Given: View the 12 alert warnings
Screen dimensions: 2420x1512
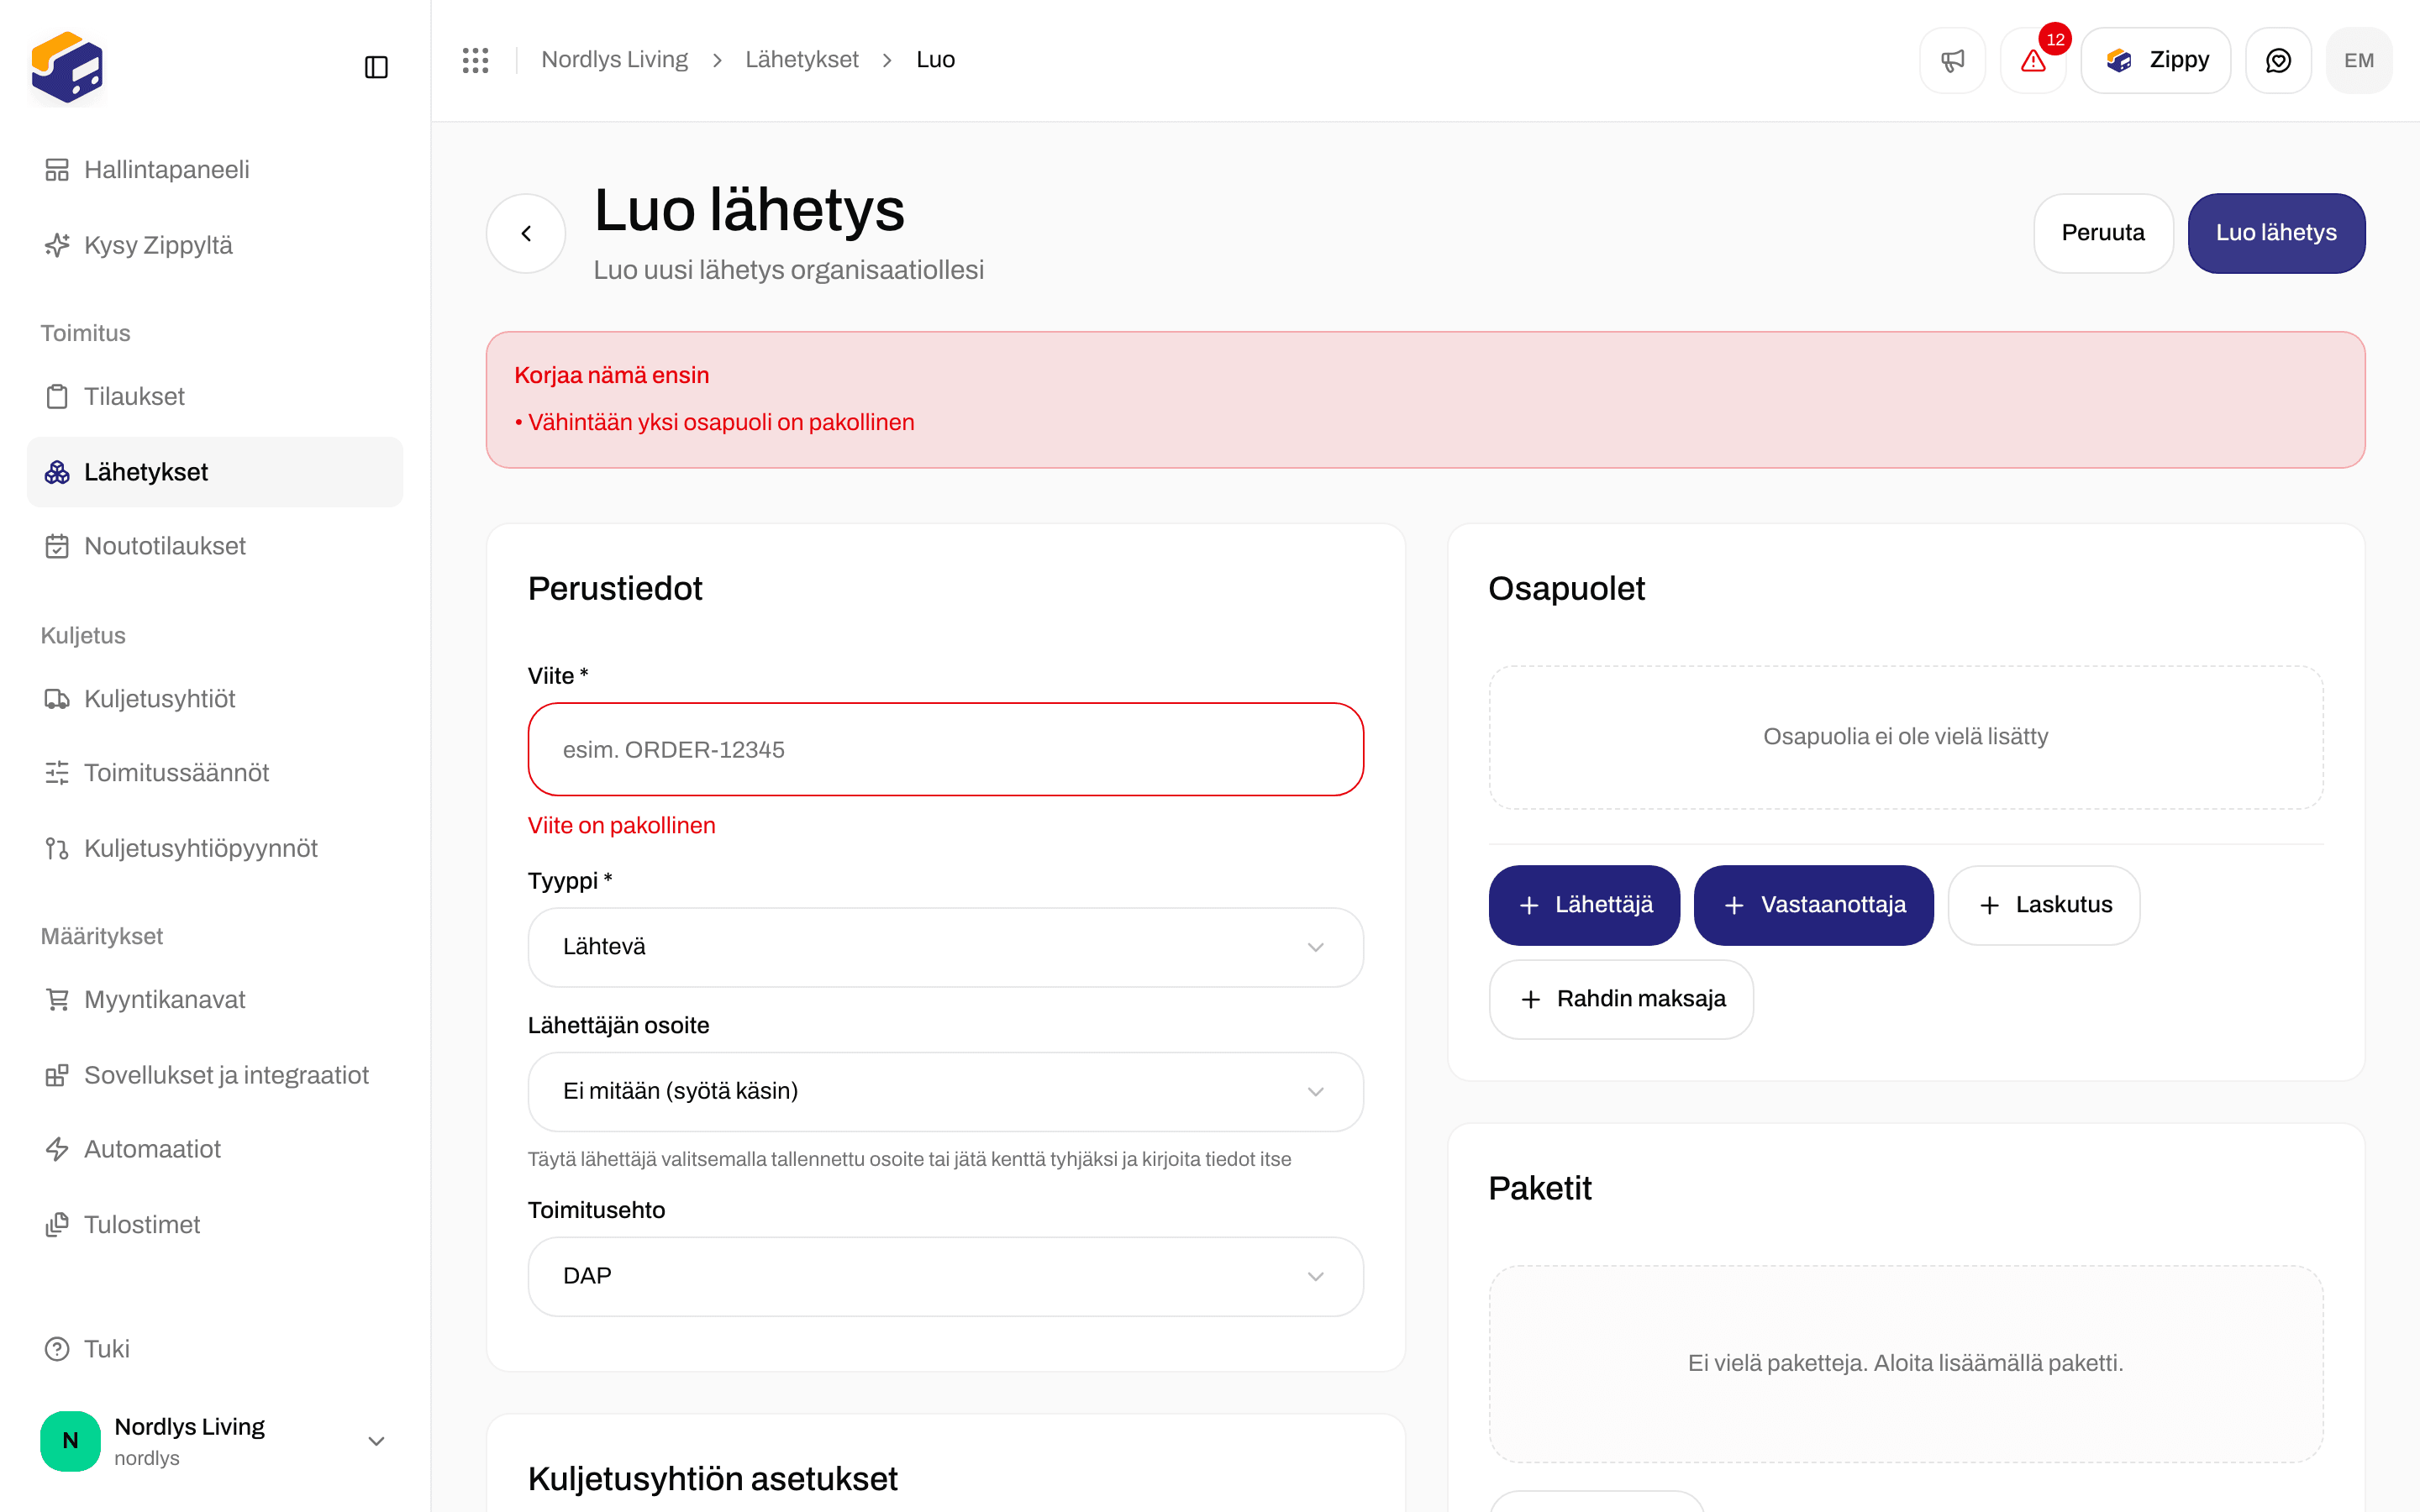Looking at the screenshot, I should pos(2033,60).
